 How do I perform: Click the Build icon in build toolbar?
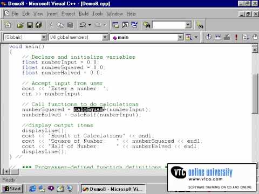[218, 37]
